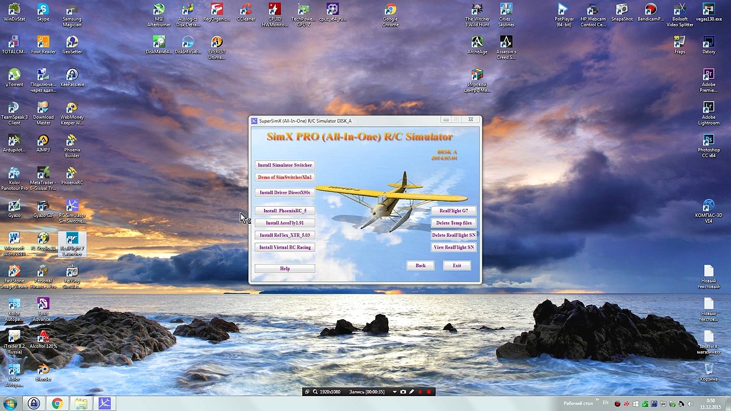The image size is (731, 411).
Task: Select The Witcher 3 Wild Hunt icon
Action: click(477, 16)
